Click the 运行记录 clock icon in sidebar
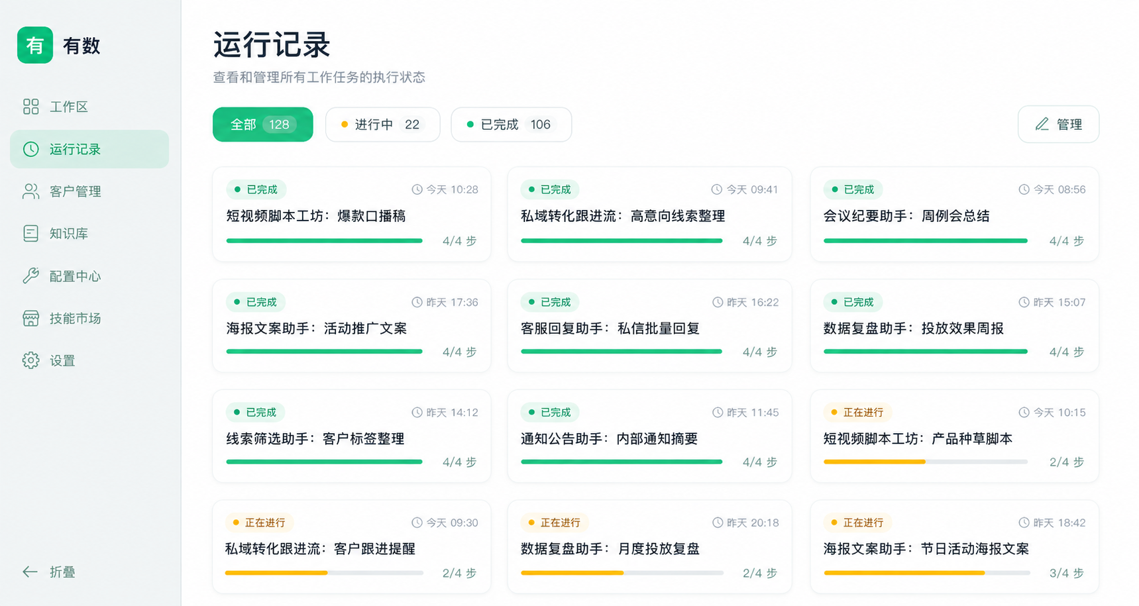1139x606 pixels. coord(30,149)
